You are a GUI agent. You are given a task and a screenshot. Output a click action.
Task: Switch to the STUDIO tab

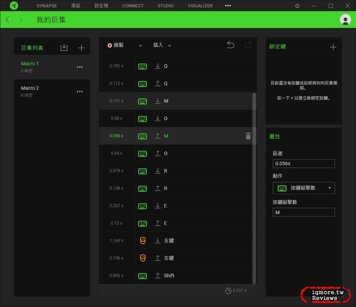165,5
